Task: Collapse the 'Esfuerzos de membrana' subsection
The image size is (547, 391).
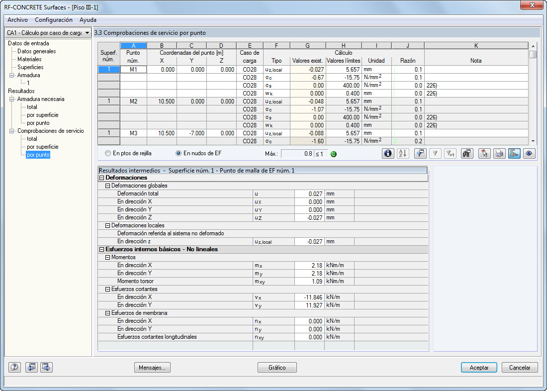Action: (107, 313)
